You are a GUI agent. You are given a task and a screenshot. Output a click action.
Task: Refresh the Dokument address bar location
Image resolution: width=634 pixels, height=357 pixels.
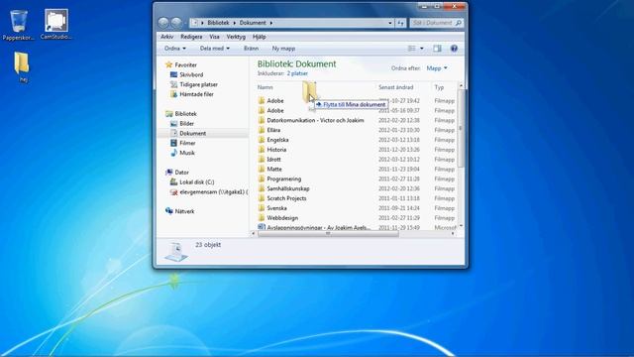coord(400,23)
